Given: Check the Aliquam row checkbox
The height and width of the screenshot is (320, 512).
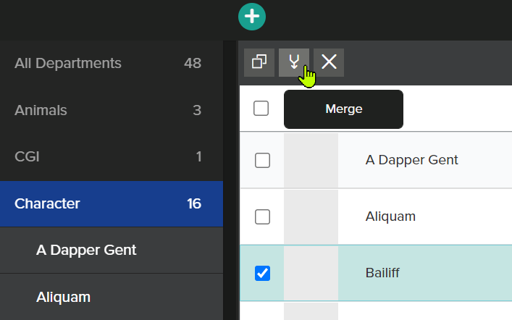Looking at the screenshot, I should click(x=262, y=216).
